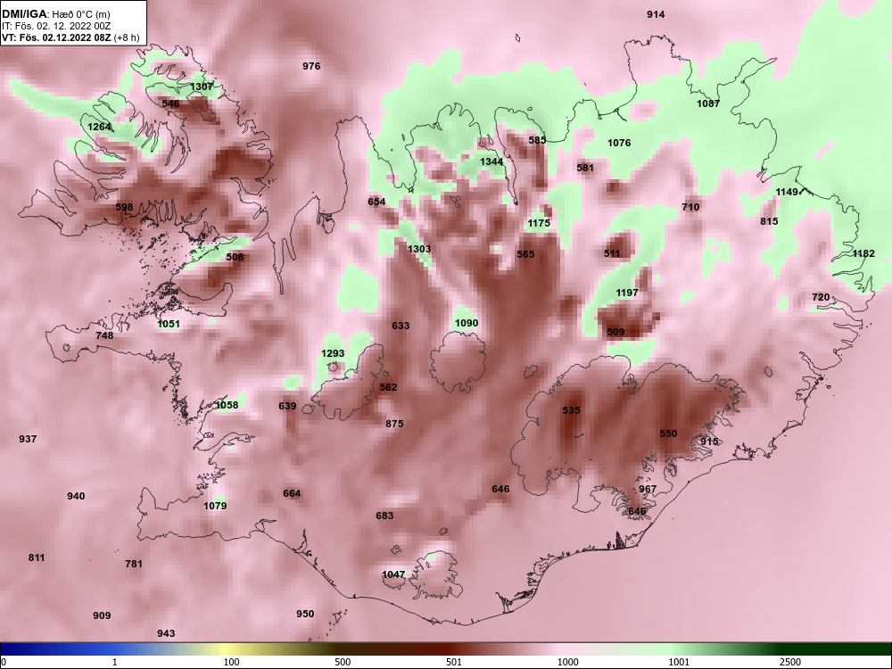Click the 562 value label

tap(388, 387)
